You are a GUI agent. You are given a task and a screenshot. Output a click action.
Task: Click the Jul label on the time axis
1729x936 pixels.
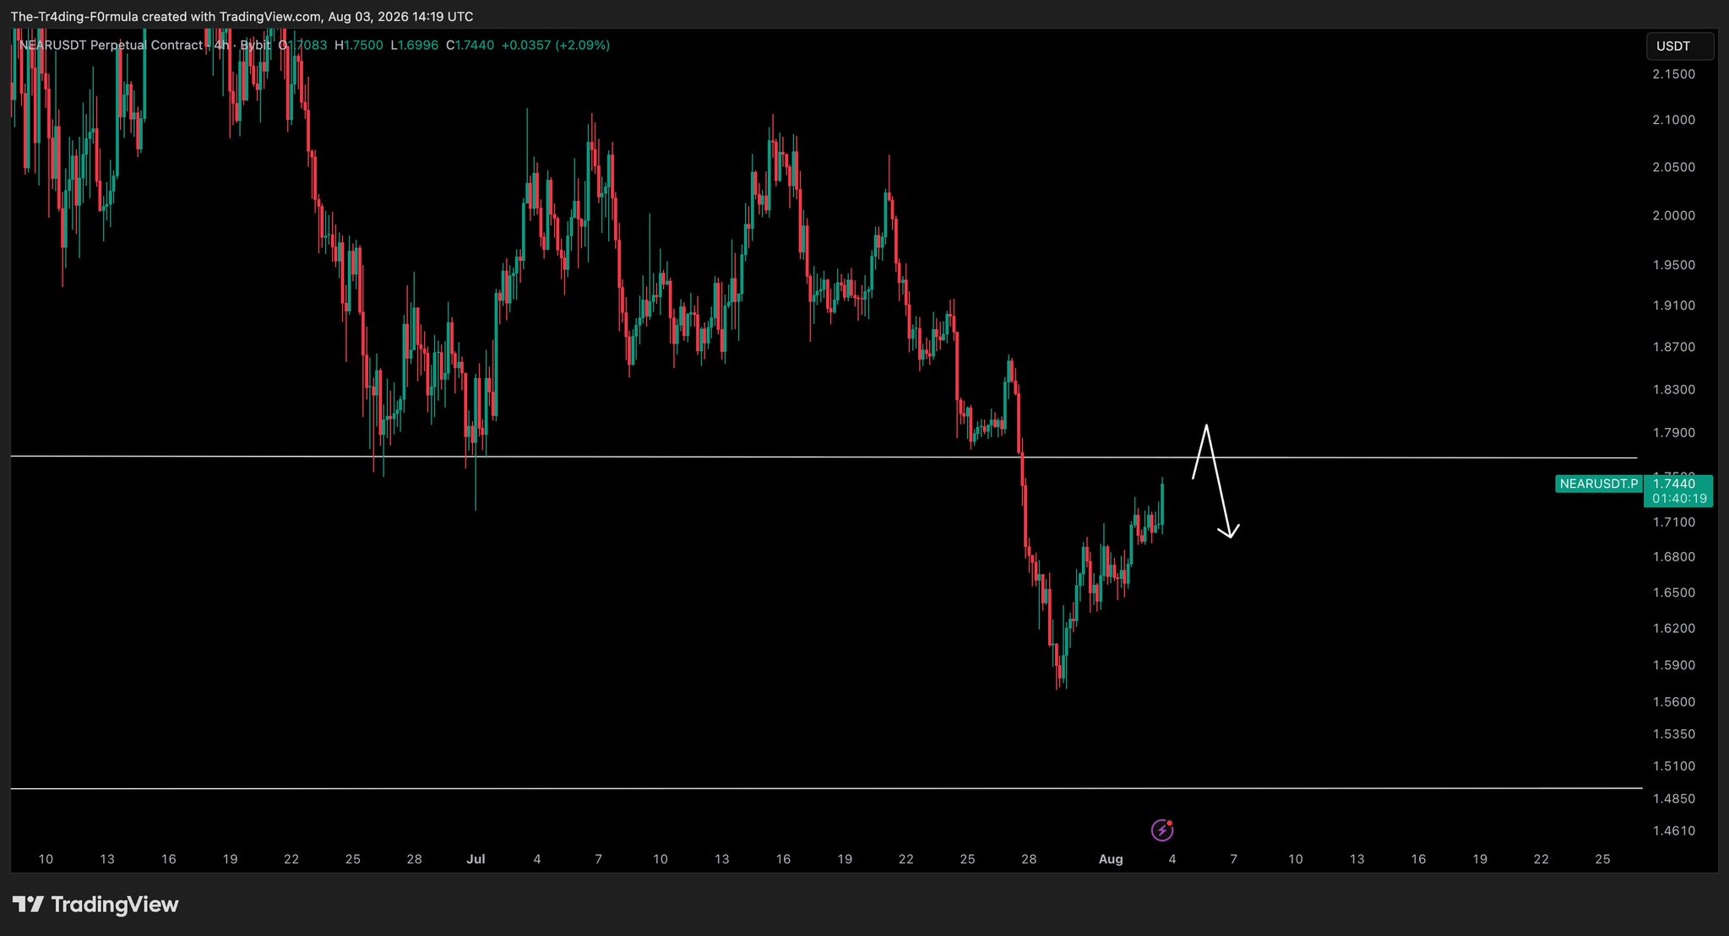[476, 859]
